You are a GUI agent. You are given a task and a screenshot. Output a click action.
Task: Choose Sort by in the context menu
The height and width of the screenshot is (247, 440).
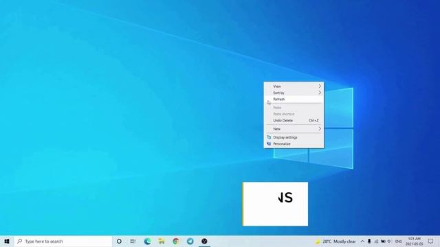294,93
